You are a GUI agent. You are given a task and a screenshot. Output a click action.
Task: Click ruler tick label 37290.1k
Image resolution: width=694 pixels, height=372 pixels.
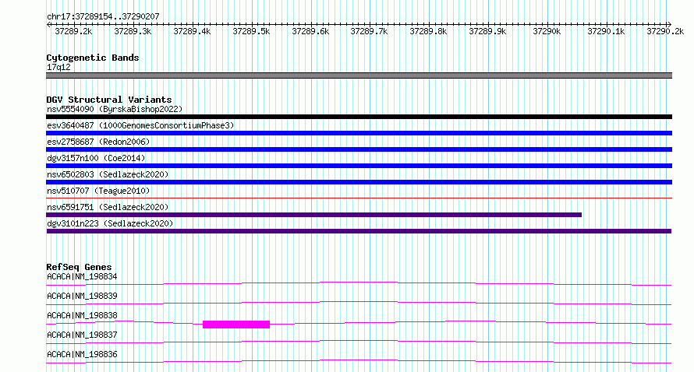coord(607,31)
